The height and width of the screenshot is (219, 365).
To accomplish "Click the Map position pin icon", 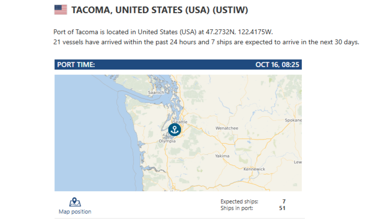I will click(x=75, y=202).
